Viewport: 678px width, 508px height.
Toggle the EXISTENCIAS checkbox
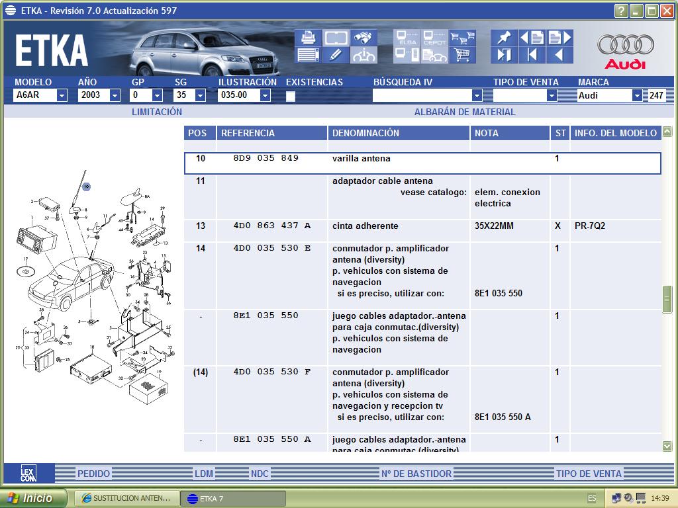[291, 96]
